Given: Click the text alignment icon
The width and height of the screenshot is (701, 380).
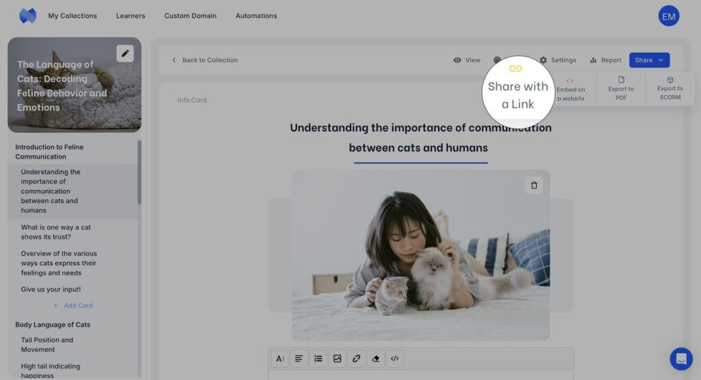Looking at the screenshot, I should (x=299, y=358).
